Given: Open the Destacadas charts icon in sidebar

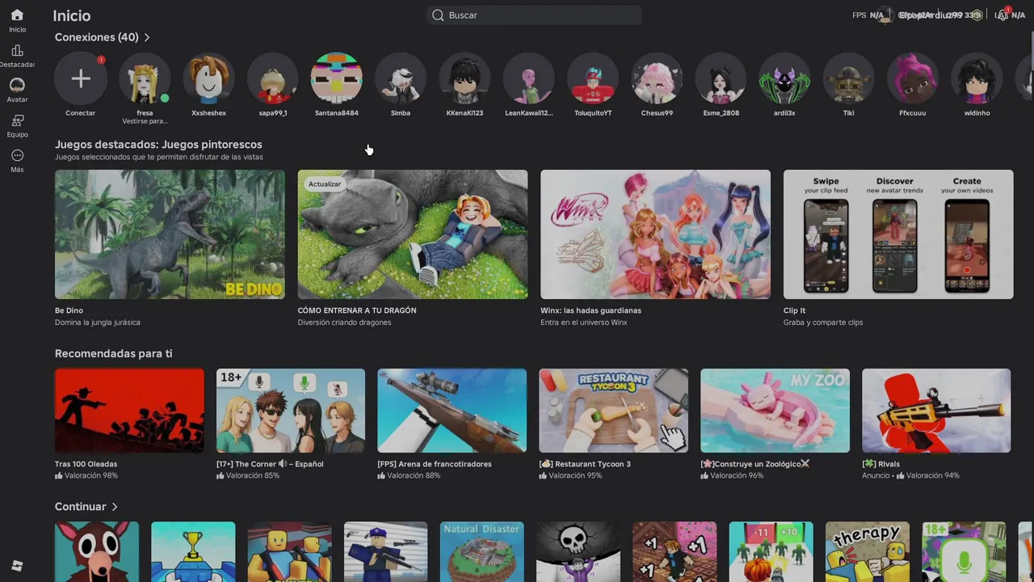Looking at the screenshot, I should click(17, 50).
